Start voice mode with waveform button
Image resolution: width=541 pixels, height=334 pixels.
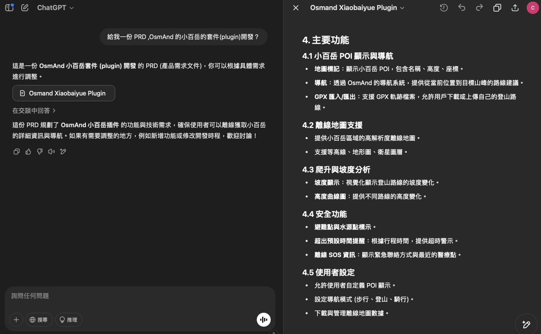click(264, 320)
